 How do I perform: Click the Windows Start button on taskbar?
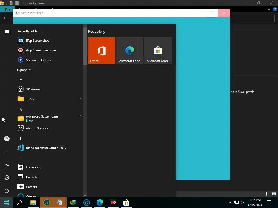[x=7, y=203]
